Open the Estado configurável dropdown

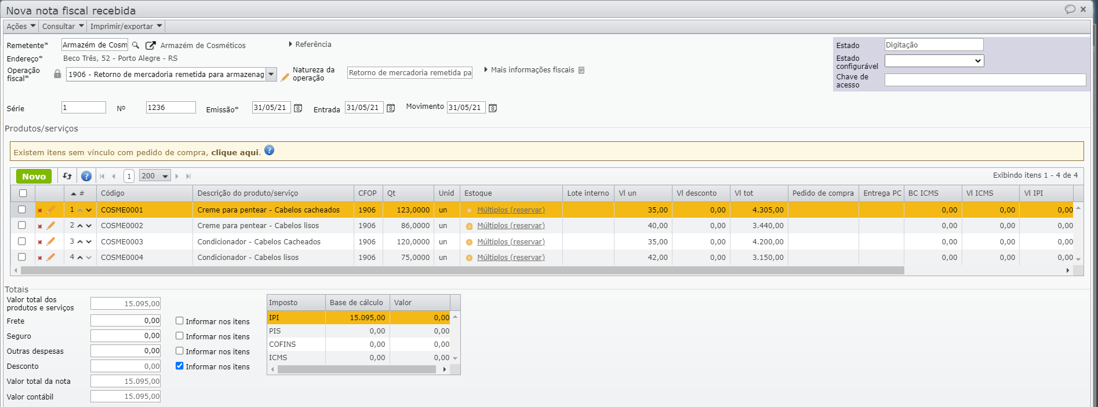(934, 61)
